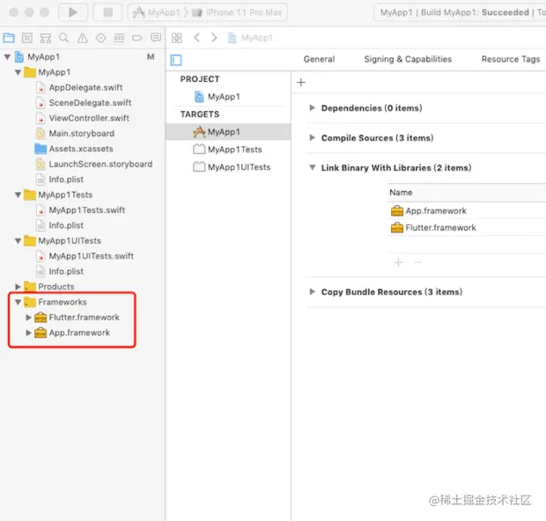Open the Symbol navigator icon
This screenshot has height=521, width=546.
point(45,38)
